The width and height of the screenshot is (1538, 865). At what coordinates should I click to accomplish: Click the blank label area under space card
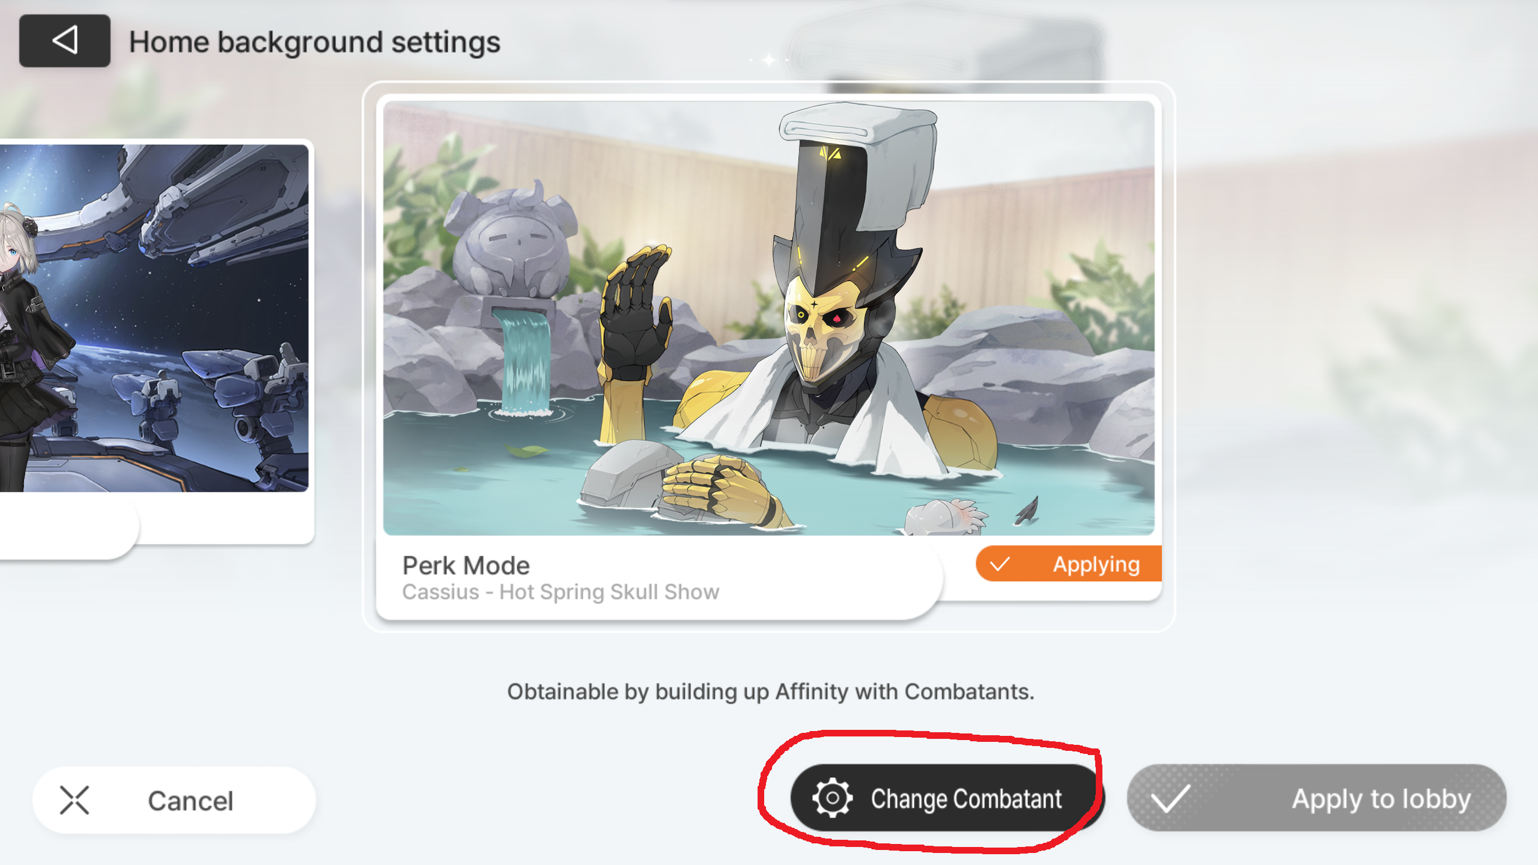pyautogui.click(x=67, y=526)
